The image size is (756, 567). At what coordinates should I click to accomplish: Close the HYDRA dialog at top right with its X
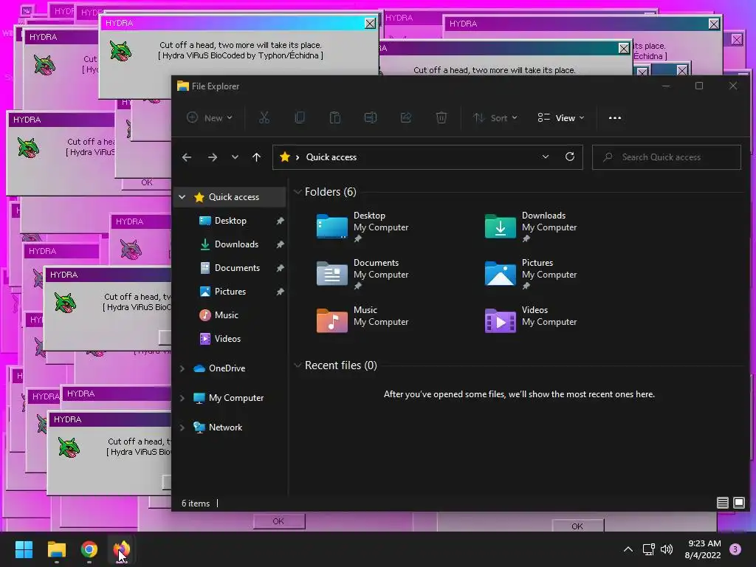(x=714, y=24)
